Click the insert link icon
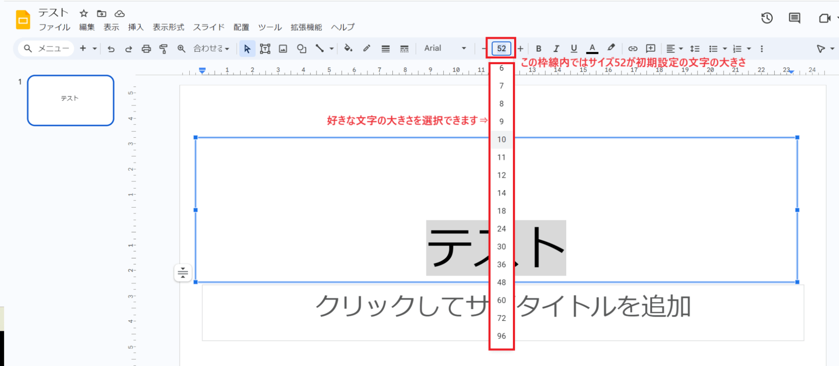 633,49
